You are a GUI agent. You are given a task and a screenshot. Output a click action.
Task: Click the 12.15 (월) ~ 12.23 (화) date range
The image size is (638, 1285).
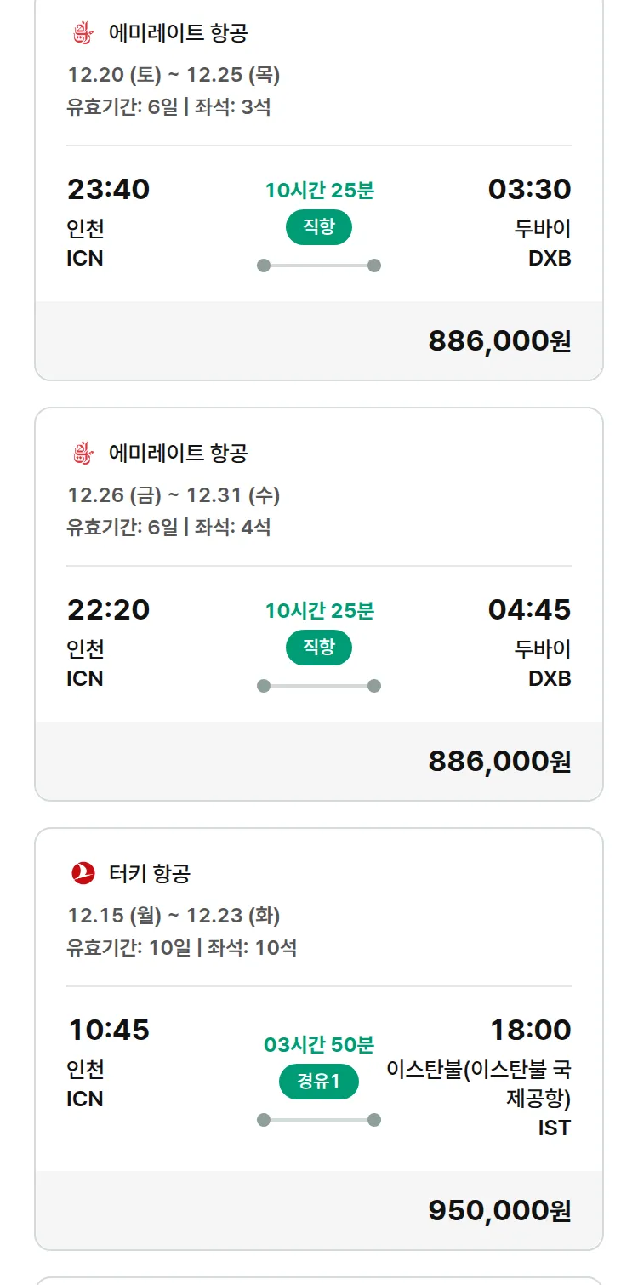coord(174,916)
